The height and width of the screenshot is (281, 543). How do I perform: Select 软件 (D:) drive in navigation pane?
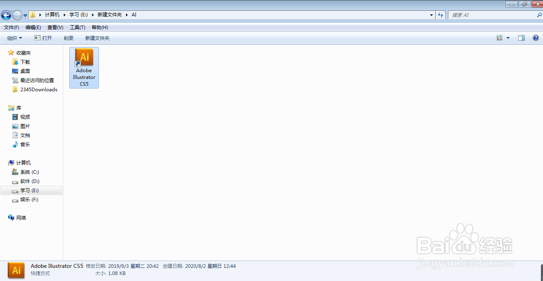[x=30, y=181]
